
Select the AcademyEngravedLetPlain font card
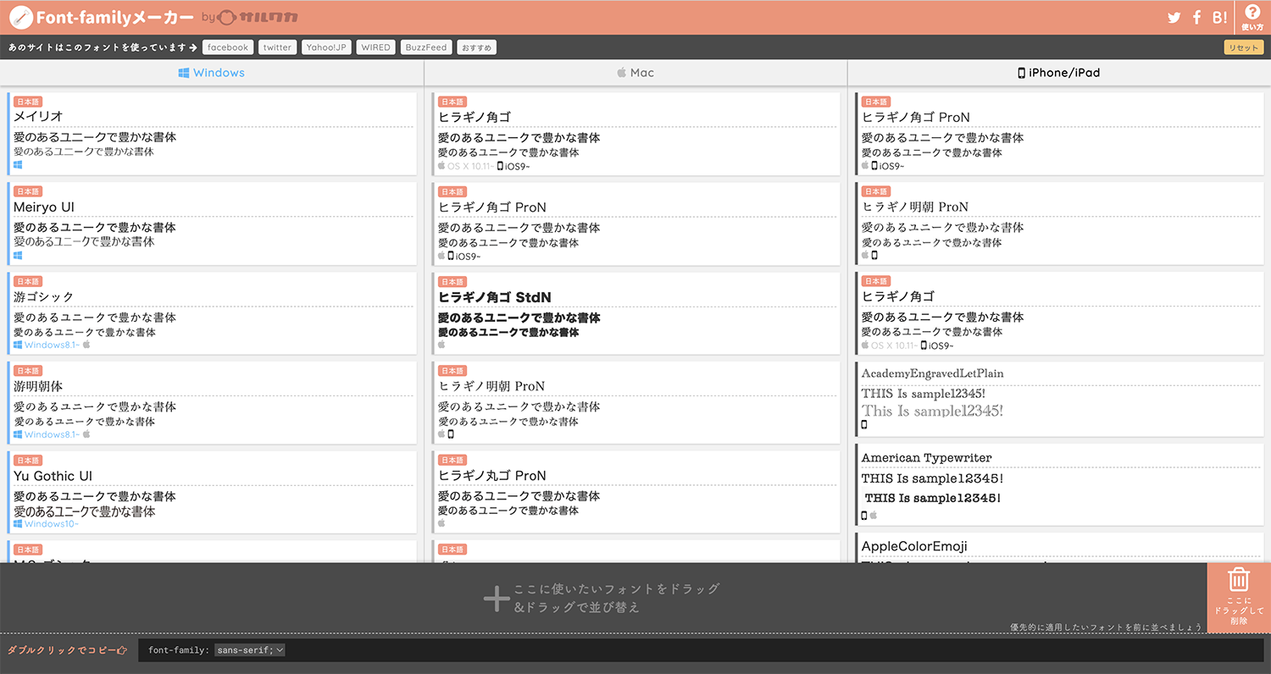coord(1059,400)
